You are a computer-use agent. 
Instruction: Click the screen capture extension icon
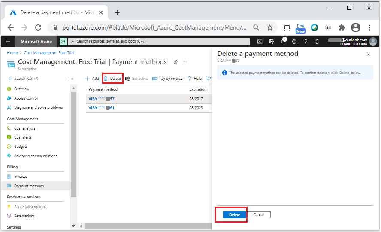287,27
